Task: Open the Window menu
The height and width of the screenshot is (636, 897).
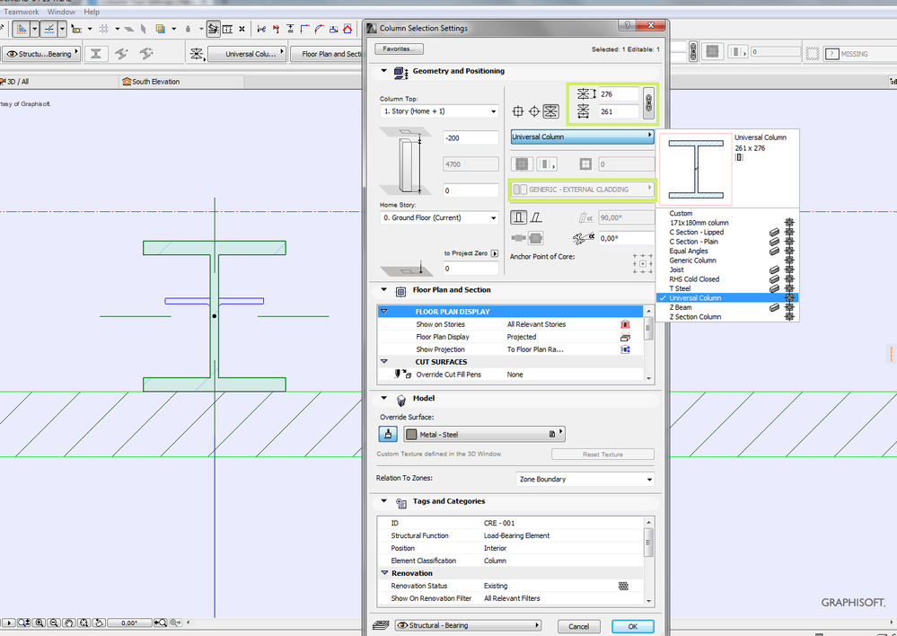Action: pos(61,12)
